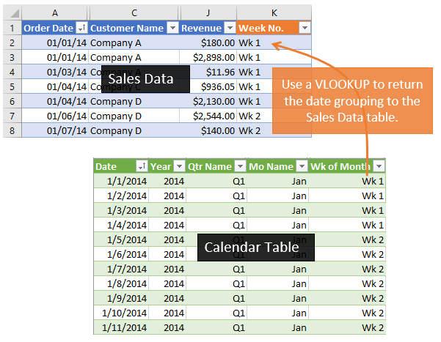Open the Date filter in Calendar table
441x342 pixels.
tap(142, 166)
